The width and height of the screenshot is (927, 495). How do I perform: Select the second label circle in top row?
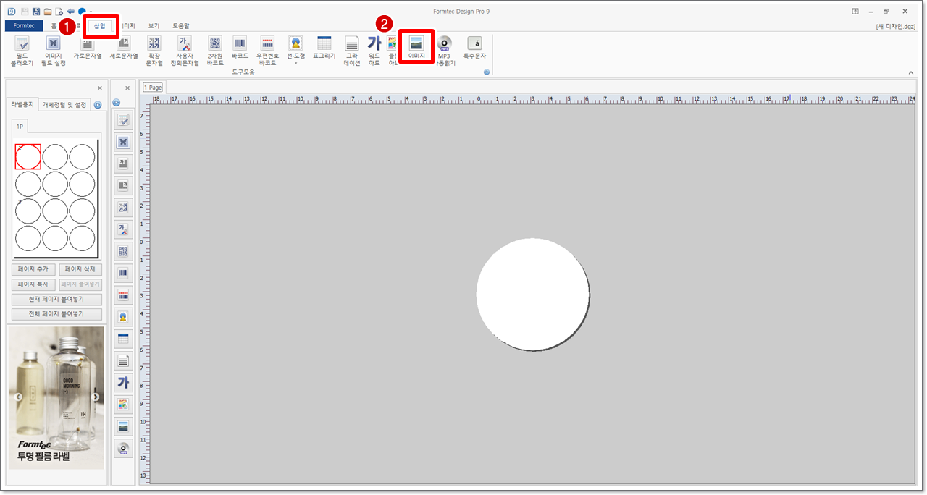point(55,156)
